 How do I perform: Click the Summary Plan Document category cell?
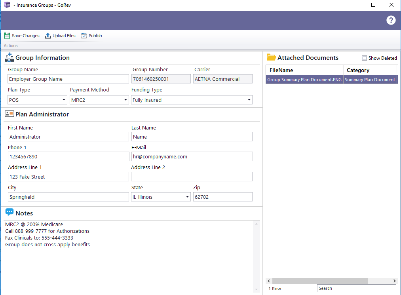370,80
